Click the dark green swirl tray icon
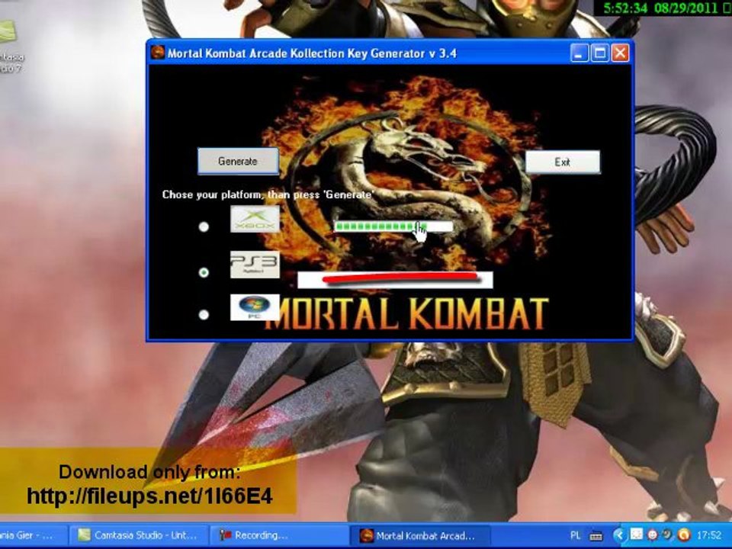The image size is (732, 549). (668, 535)
